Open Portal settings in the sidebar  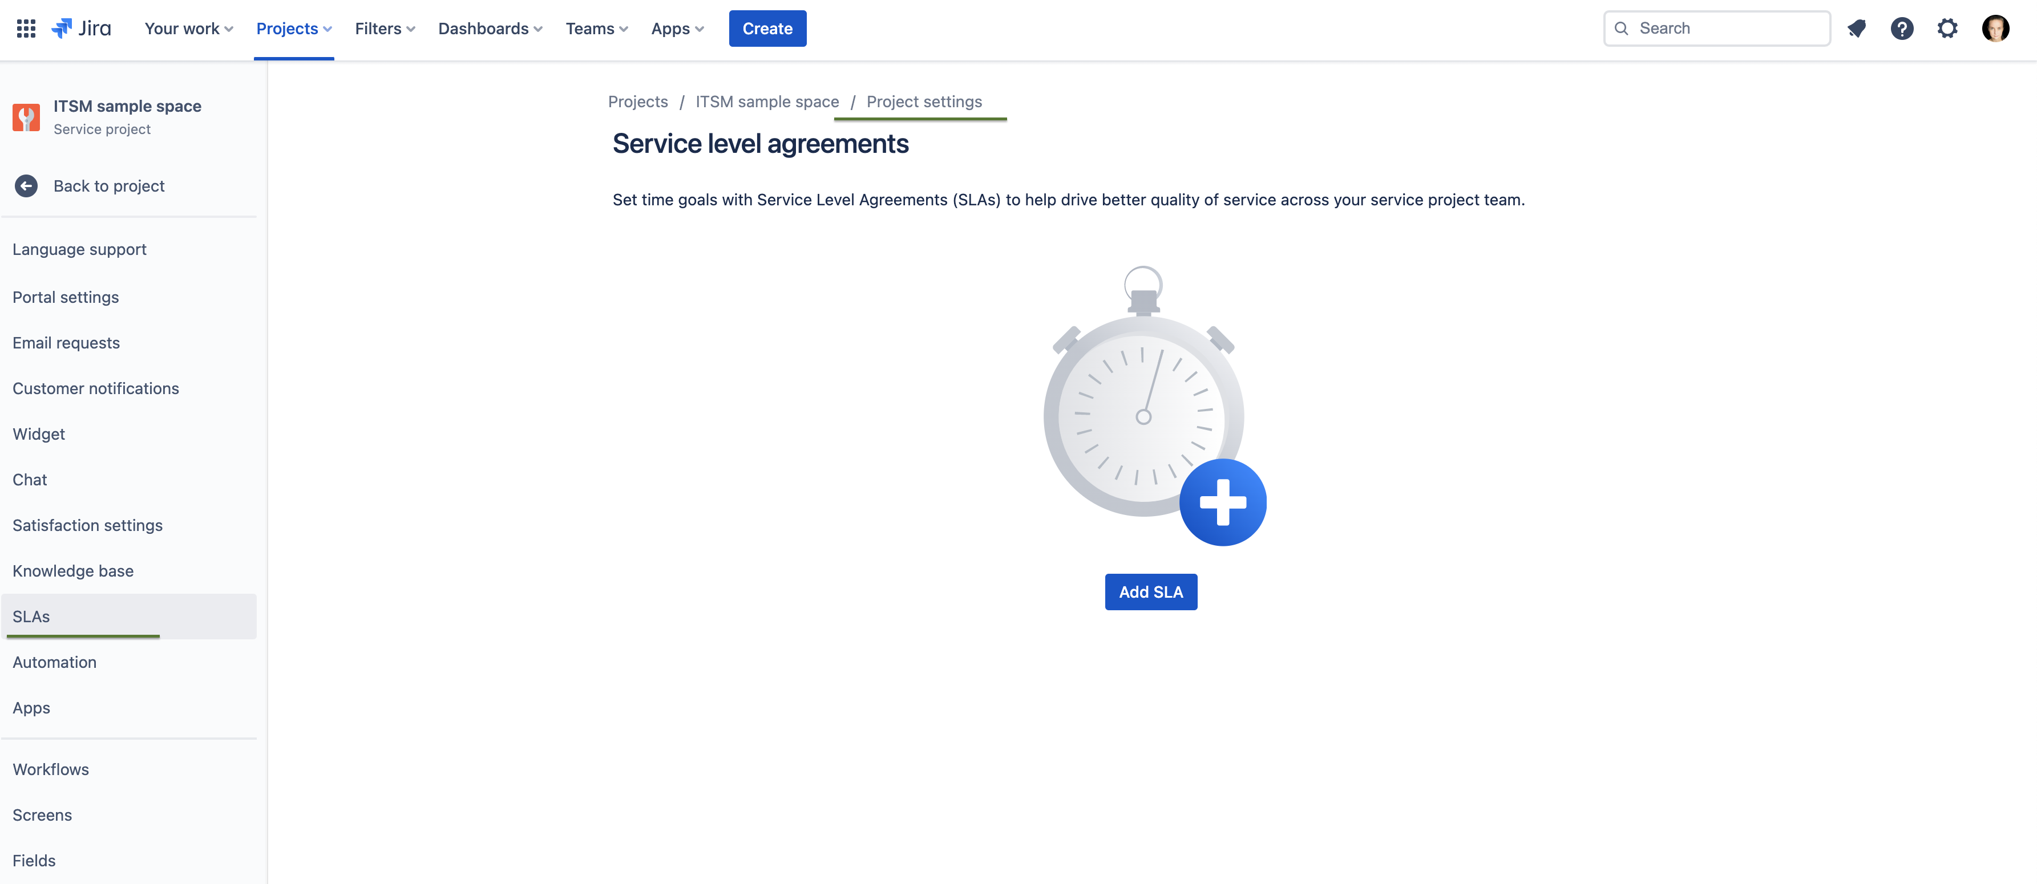click(x=66, y=297)
